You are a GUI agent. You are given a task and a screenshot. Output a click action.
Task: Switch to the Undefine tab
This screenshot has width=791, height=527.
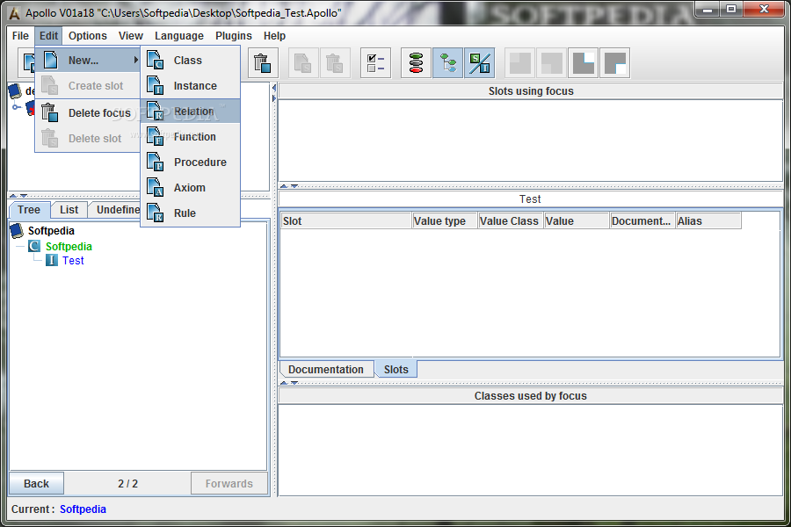click(x=115, y=210)
